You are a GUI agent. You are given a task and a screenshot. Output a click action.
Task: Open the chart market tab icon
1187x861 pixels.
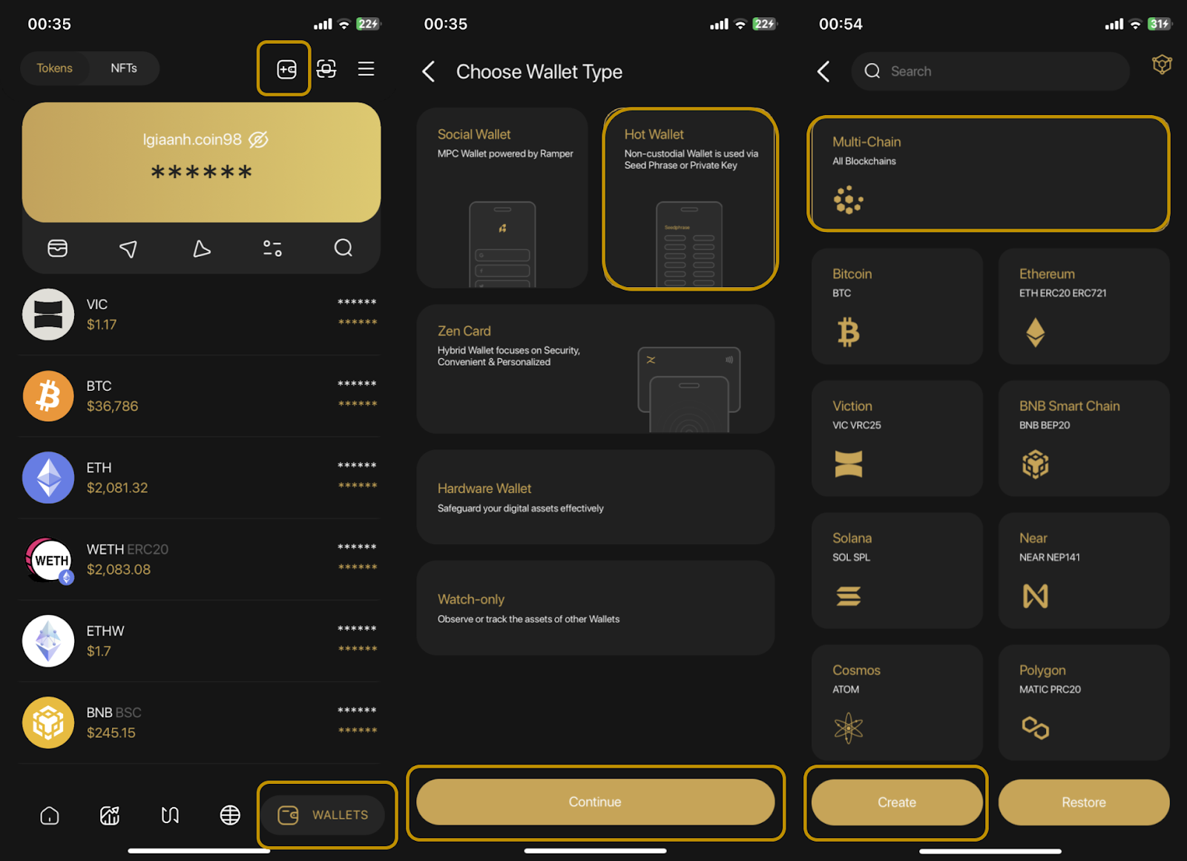tap(110, 816)
